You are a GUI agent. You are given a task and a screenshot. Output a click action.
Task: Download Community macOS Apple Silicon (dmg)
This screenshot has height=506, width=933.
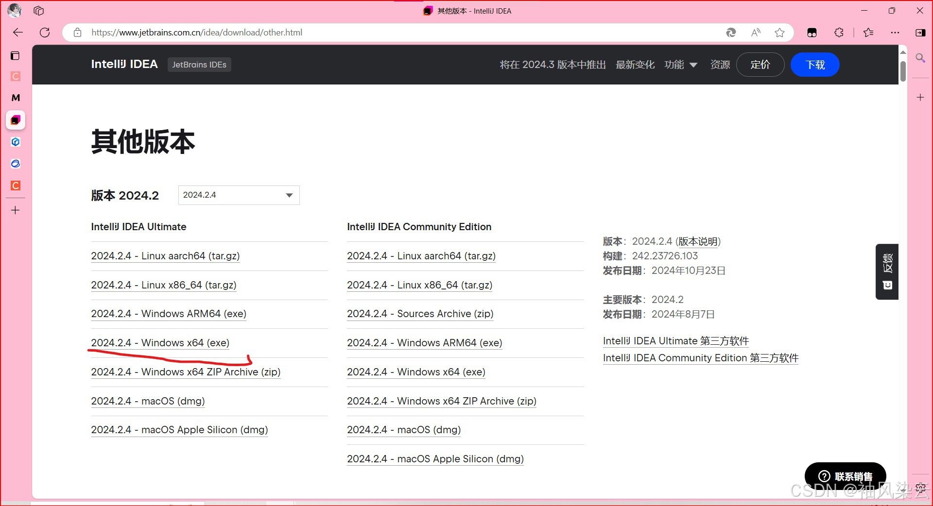pyautogui.click(x=435, y=459)
